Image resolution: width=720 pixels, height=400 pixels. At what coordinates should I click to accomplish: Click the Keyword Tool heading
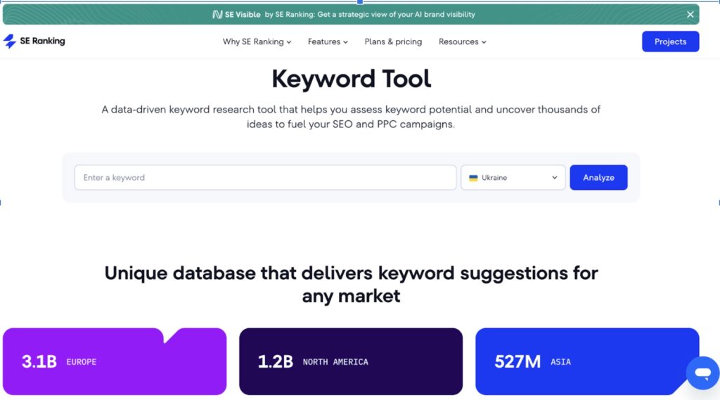(x=352, y=79)
